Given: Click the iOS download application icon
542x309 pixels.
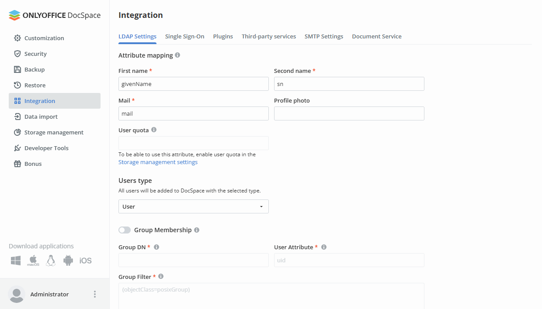Looking at the screenshot, I should pos(85,260).
